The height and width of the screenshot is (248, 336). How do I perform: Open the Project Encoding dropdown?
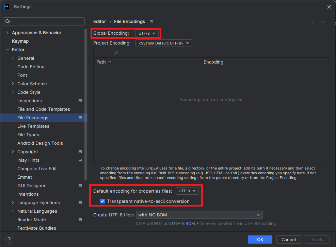click(x=164, y=43)
